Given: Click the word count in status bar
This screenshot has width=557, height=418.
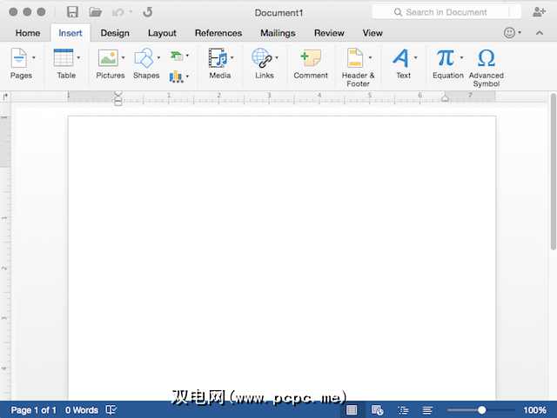Looking at the screenshot, I should 82,410.
